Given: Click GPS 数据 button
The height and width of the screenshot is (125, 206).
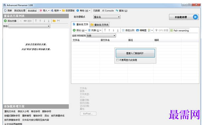Looking at the screenshot, I should tap(162, 30).
